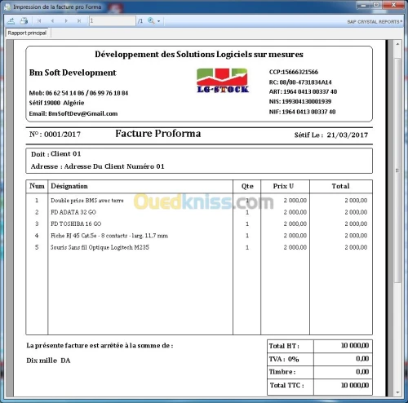This screenshot has height=403, width=408.
Task: Click the FD TOSHIBA 16 GO row
Action: tap(199, 224)
